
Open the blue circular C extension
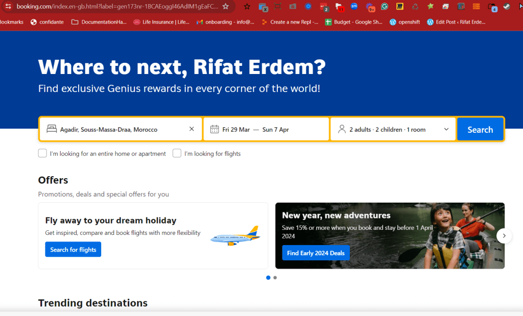pyautogui.click(x=308, y=6)
